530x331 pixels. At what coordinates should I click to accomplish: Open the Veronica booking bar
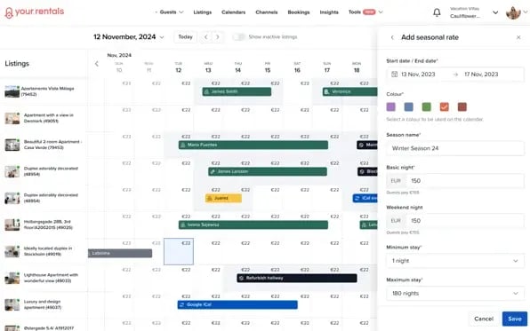(x=349, y=91)
